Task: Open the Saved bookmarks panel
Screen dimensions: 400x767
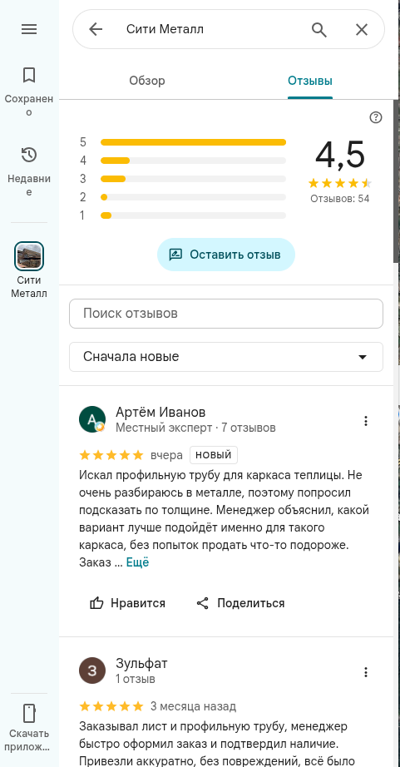Action: click(29, 92)
